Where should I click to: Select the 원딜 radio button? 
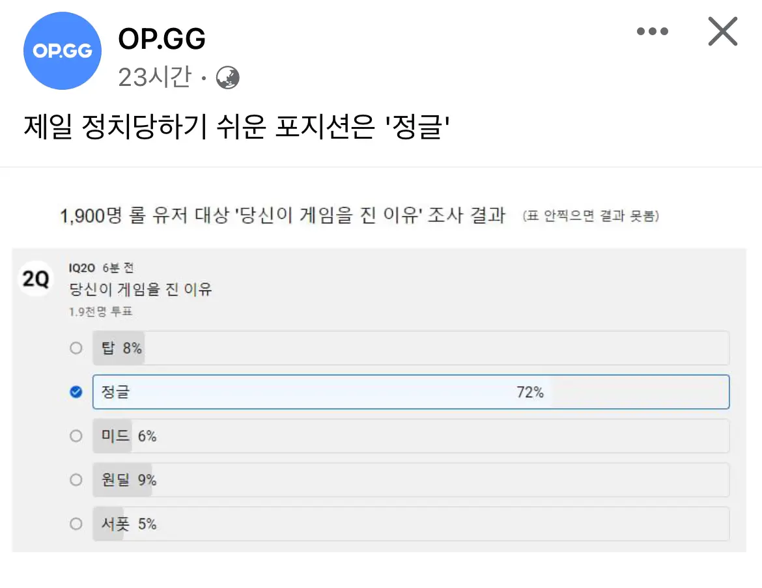[x=76, y=480]
